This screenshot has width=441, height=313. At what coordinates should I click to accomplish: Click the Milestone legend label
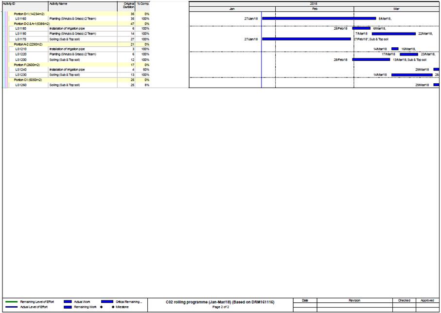122,307
